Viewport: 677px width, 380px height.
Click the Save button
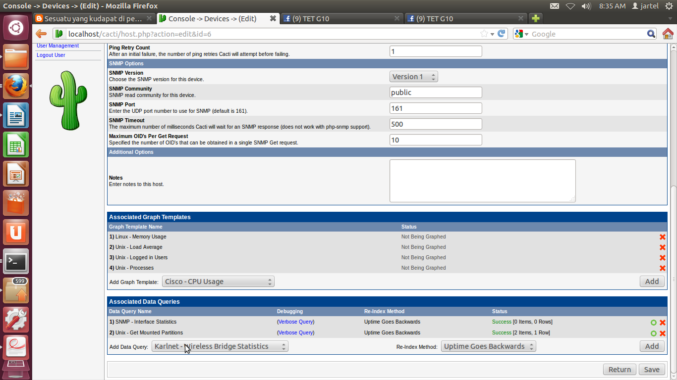652,370
